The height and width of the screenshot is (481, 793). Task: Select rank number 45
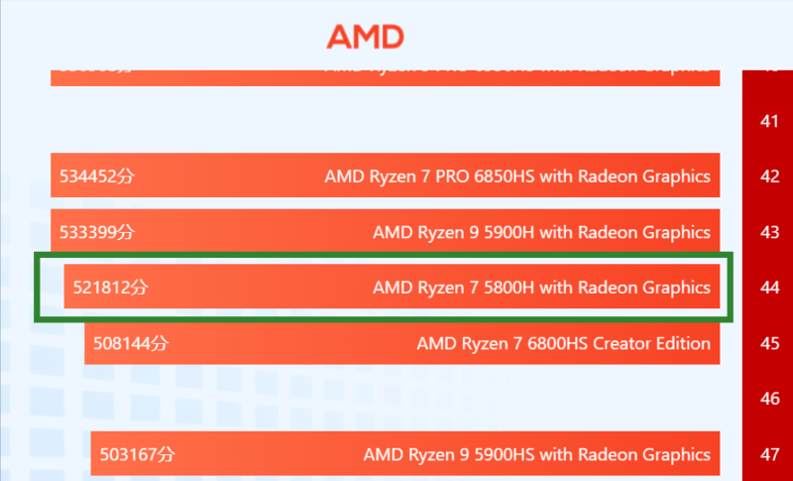point(769,343)
